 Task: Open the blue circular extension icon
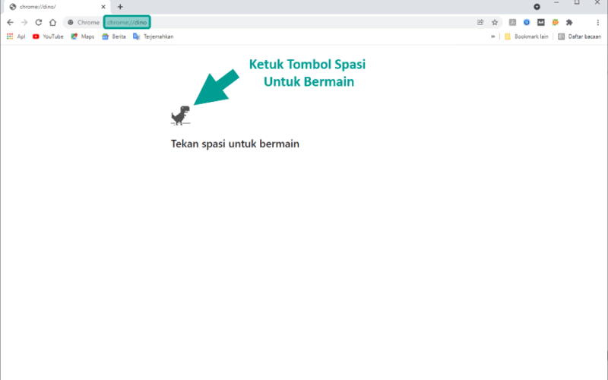pyautogui.click(x=527, y=23)
